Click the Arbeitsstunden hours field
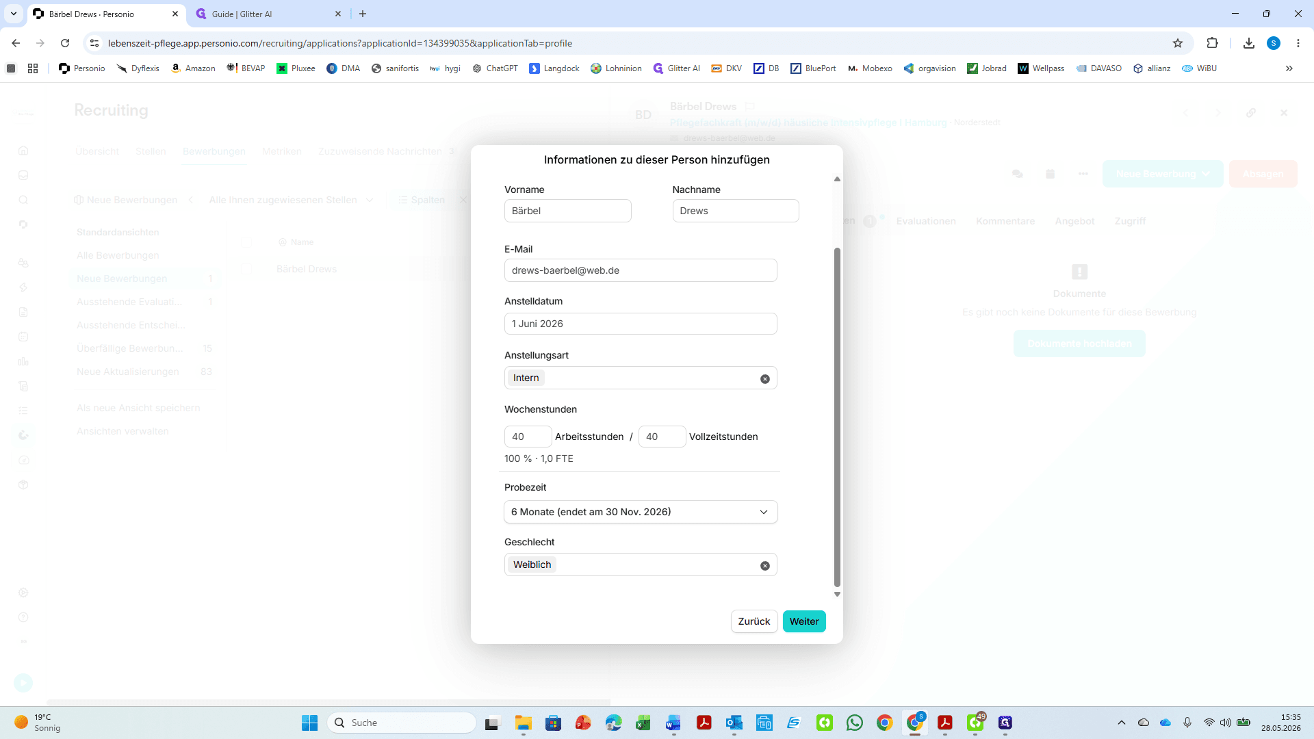1314x739 pixels. (x=528, y=437)
